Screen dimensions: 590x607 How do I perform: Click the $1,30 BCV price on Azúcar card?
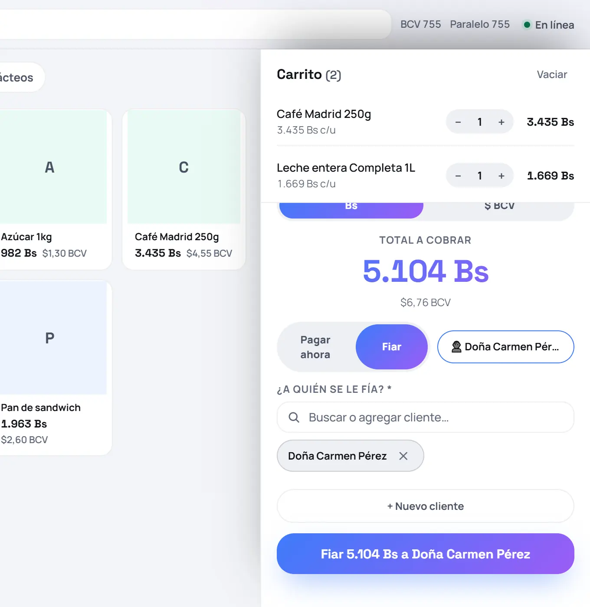pyautogui.click(x=65, y=253)
